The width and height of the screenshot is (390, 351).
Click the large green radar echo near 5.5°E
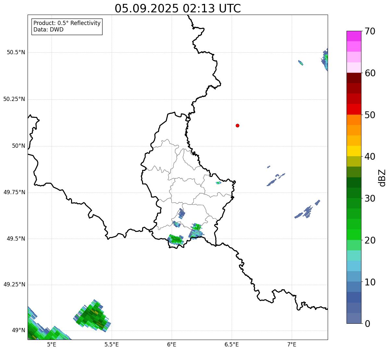[x=93, y=316]
